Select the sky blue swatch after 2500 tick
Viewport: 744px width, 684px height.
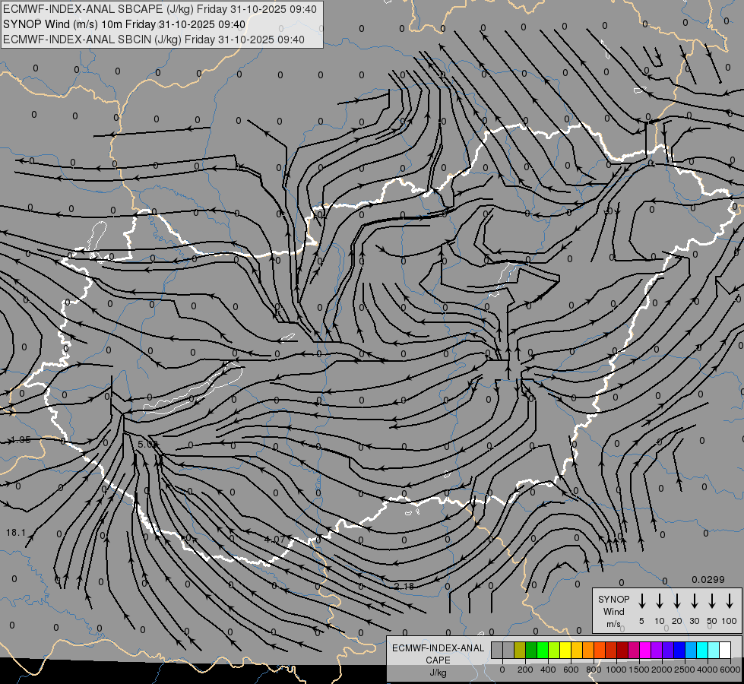tap(690, 650)
